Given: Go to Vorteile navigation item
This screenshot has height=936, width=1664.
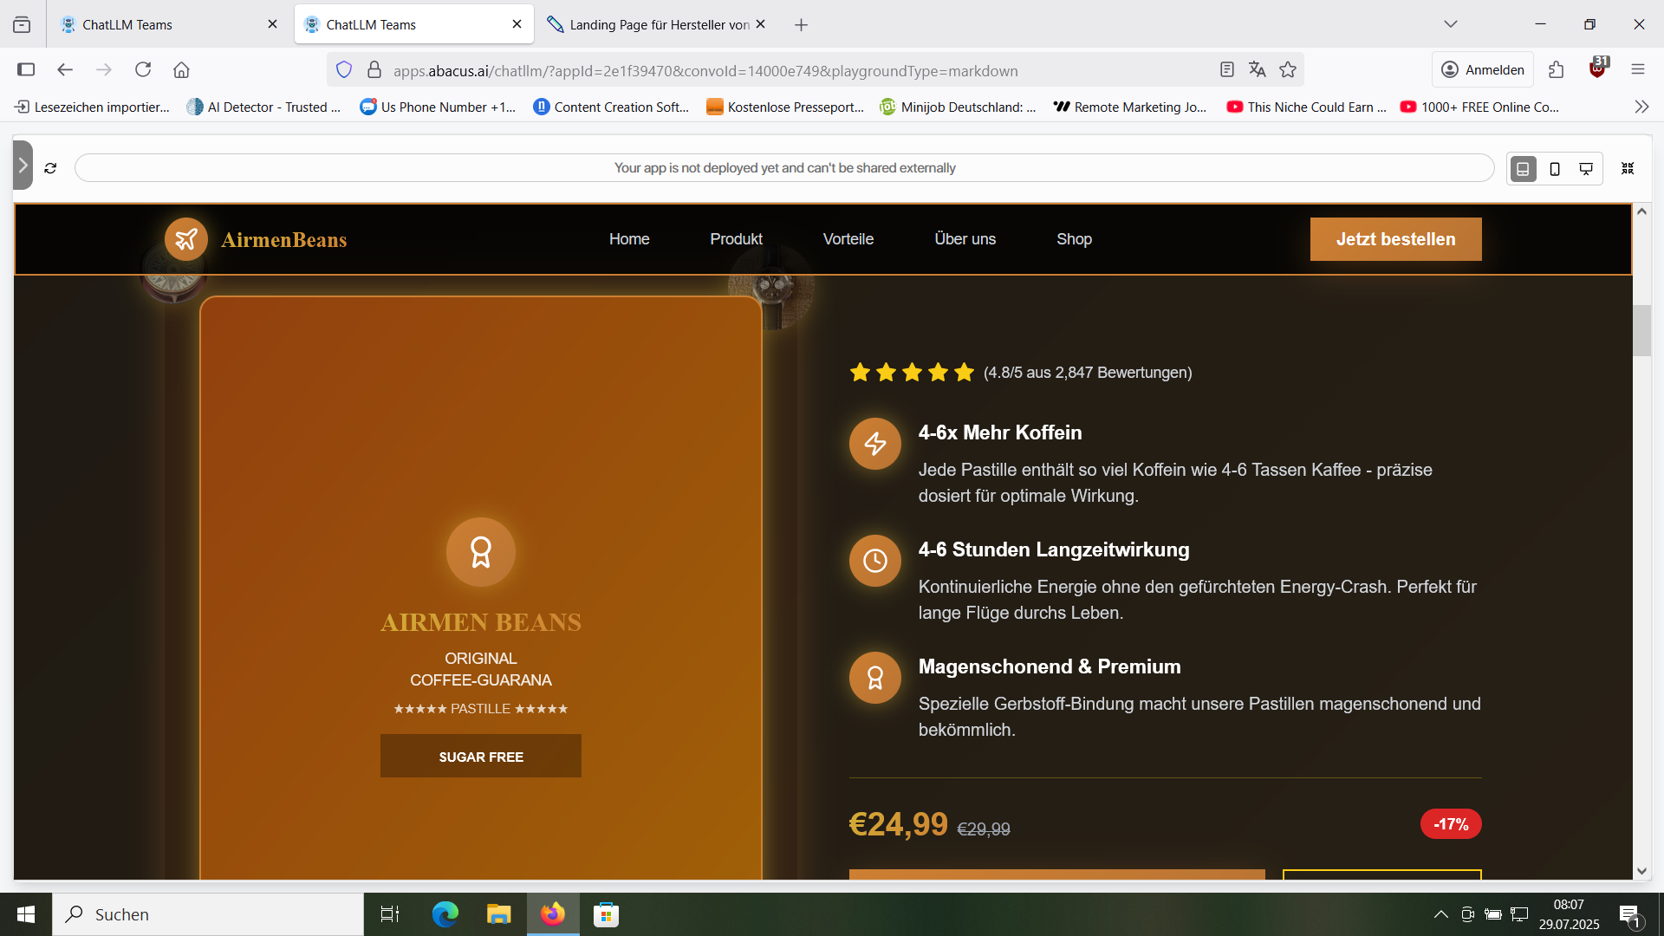Looking at the screenshot, I should click(x=848, y=239).
